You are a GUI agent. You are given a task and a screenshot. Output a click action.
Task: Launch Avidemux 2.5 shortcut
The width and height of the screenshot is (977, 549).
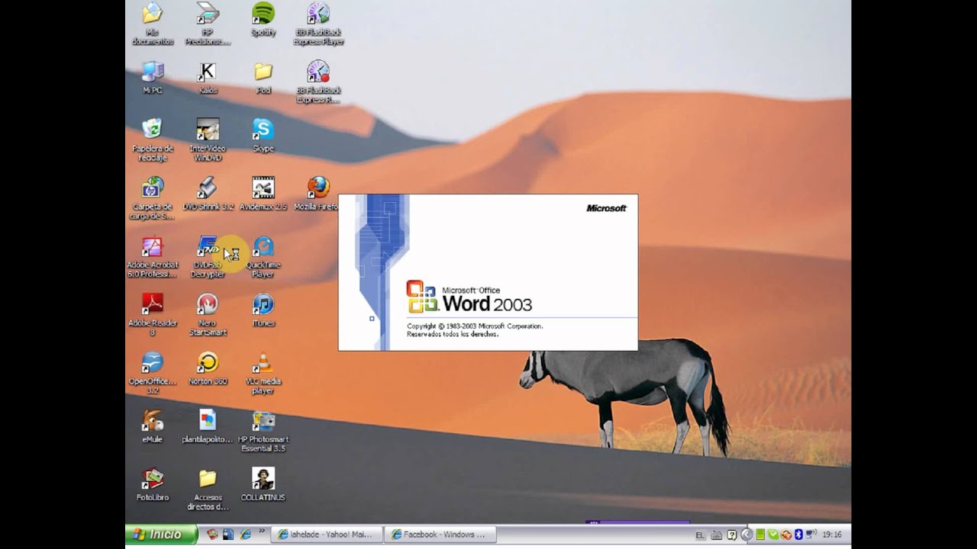pos(263,194)
